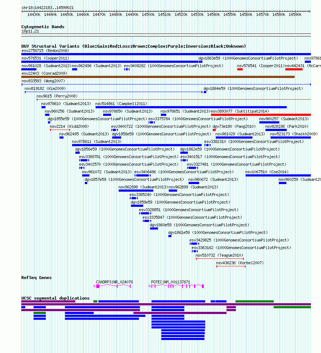This screenshot has width=321, height=353.
Task: Click the nsv962496 (Sudmant2013) label
Action: click(97, 66)
